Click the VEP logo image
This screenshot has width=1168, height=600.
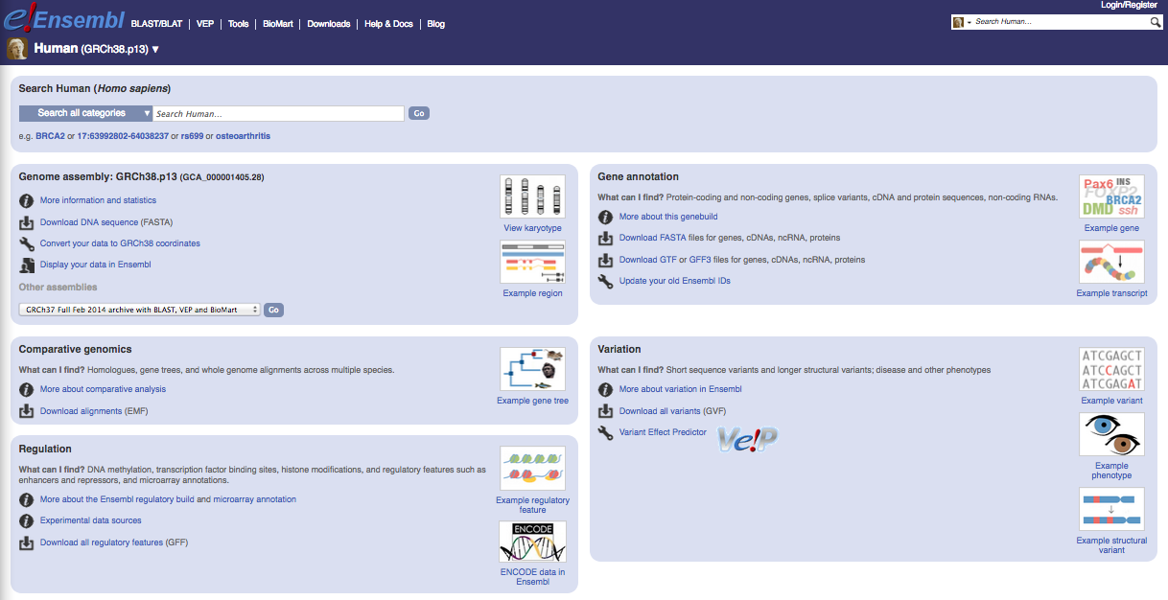tap(748, 438)
